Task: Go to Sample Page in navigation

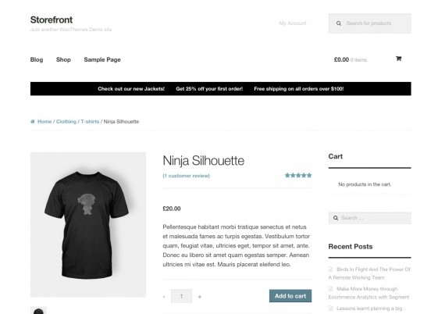Action: point(102,59)
